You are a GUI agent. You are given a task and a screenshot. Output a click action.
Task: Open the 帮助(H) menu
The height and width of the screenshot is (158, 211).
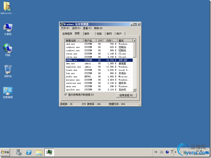(x=98, y=28)
